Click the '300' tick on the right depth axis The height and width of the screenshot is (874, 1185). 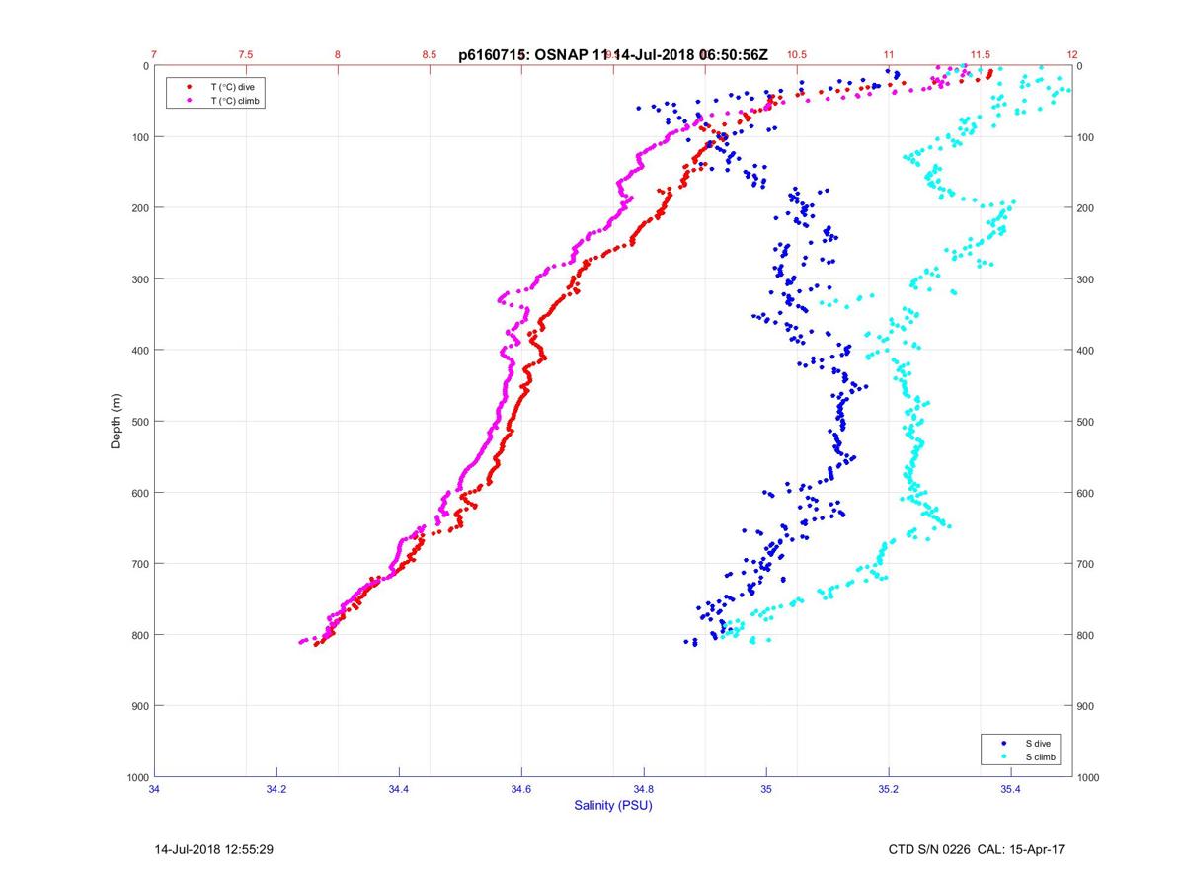pyautogui.click(x=1087, y=279)
